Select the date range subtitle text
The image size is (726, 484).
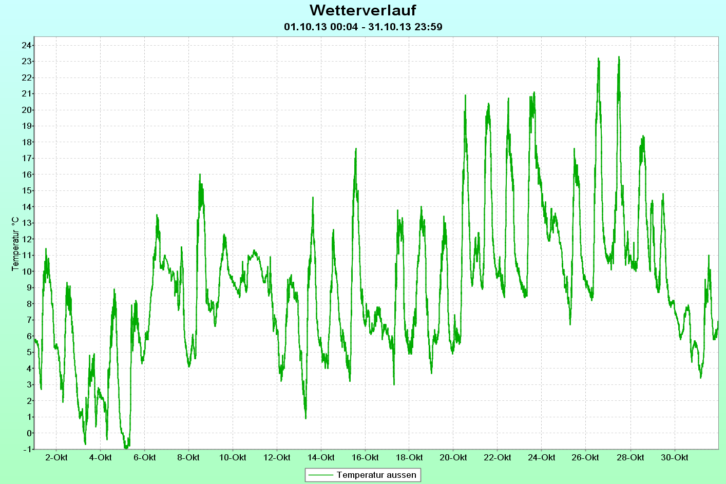[362, 27]
